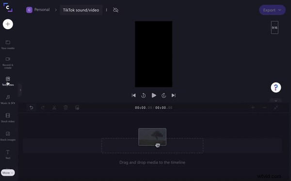291x181 pixels.
Task: Click the timecode 00:00.00 display
Action: click(153, 107)
